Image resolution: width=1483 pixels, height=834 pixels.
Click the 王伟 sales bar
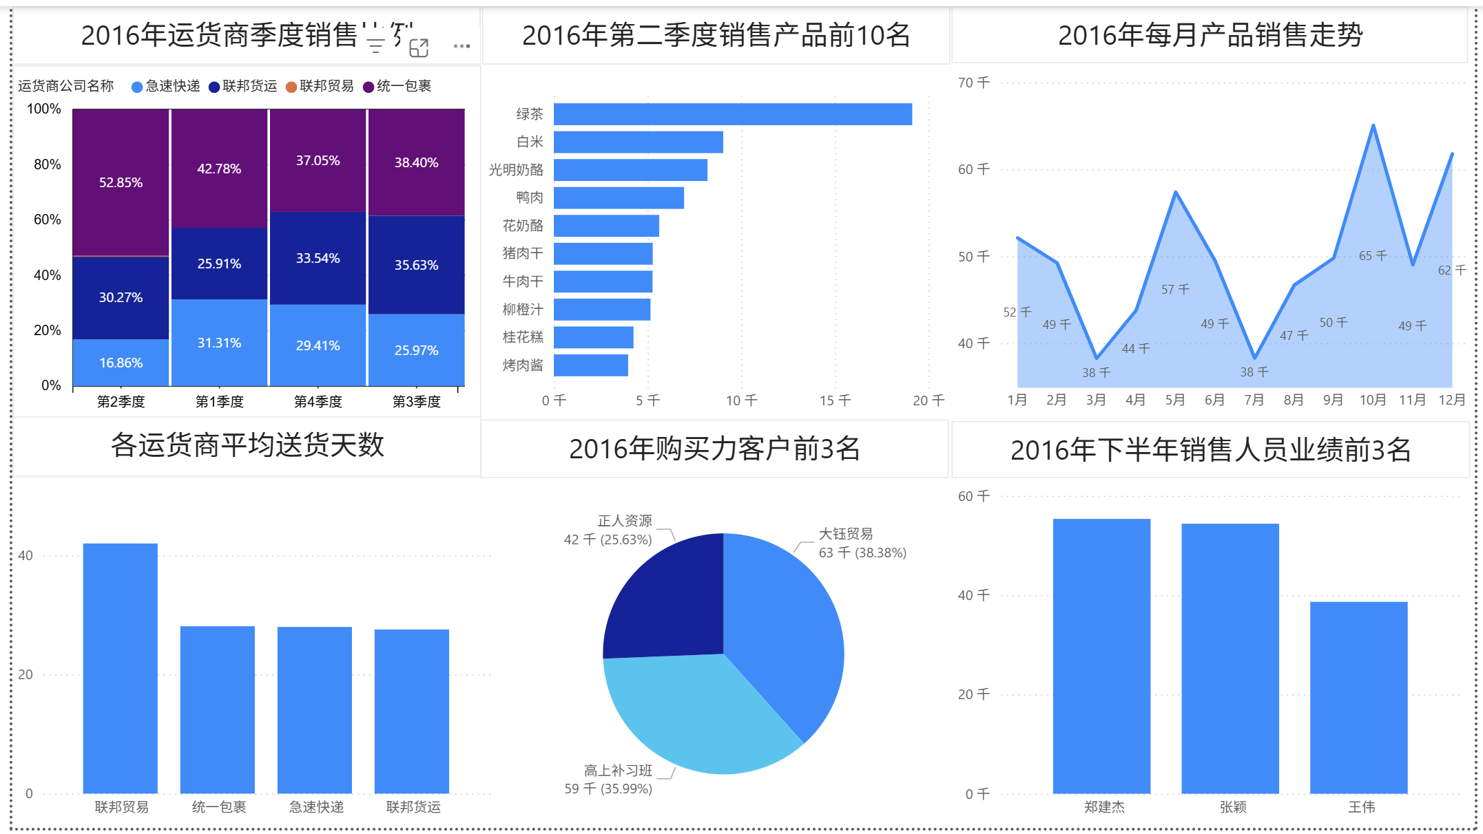pos(1358,697)
